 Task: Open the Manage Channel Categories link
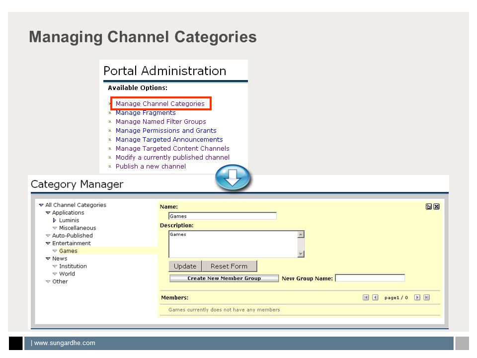[x=160, y=103]
